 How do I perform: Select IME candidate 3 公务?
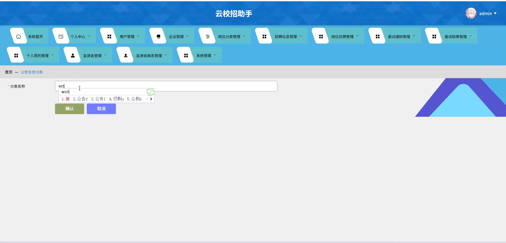98,99
